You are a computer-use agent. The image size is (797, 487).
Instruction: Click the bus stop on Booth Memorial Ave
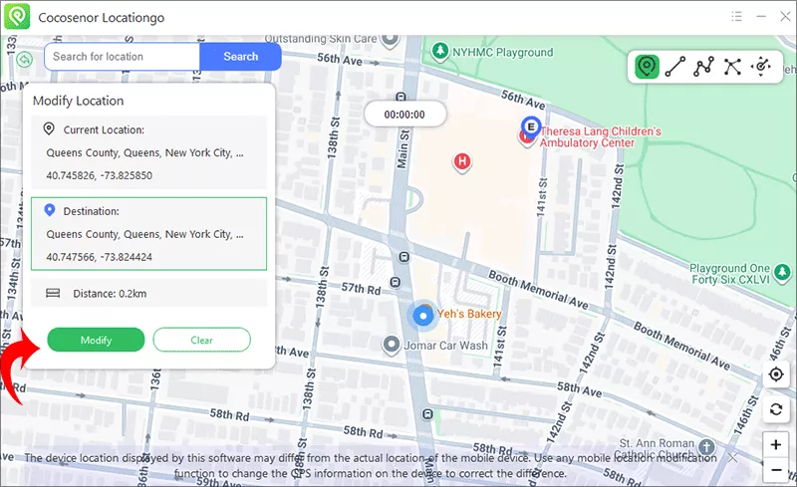click(x=404, y=257)
